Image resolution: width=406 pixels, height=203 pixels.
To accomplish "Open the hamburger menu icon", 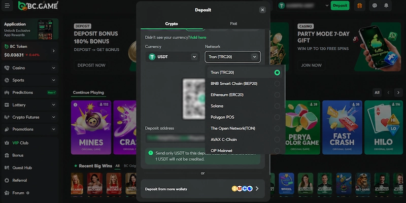I will pos(7,6).
